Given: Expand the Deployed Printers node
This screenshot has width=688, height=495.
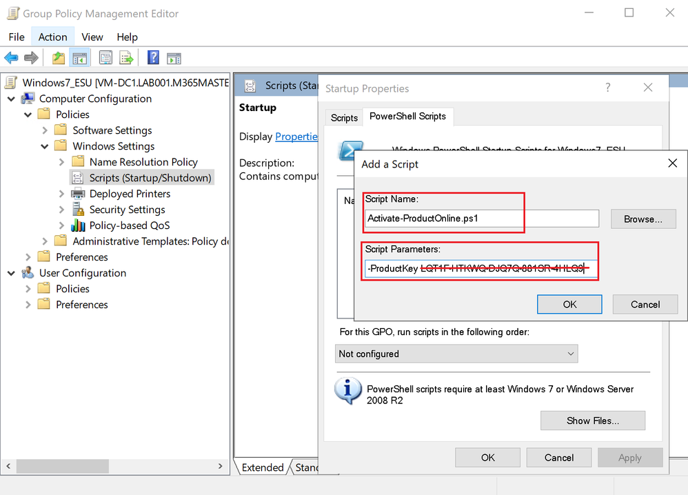Looking at the screenshot, I should (61, 194).
